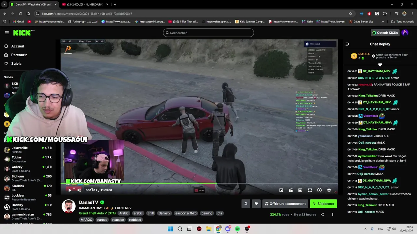Click DT_HAYTHAM_NPV username at 06:16:51
The height and width of the screenshot is (234, 417).
coord(377,71)
